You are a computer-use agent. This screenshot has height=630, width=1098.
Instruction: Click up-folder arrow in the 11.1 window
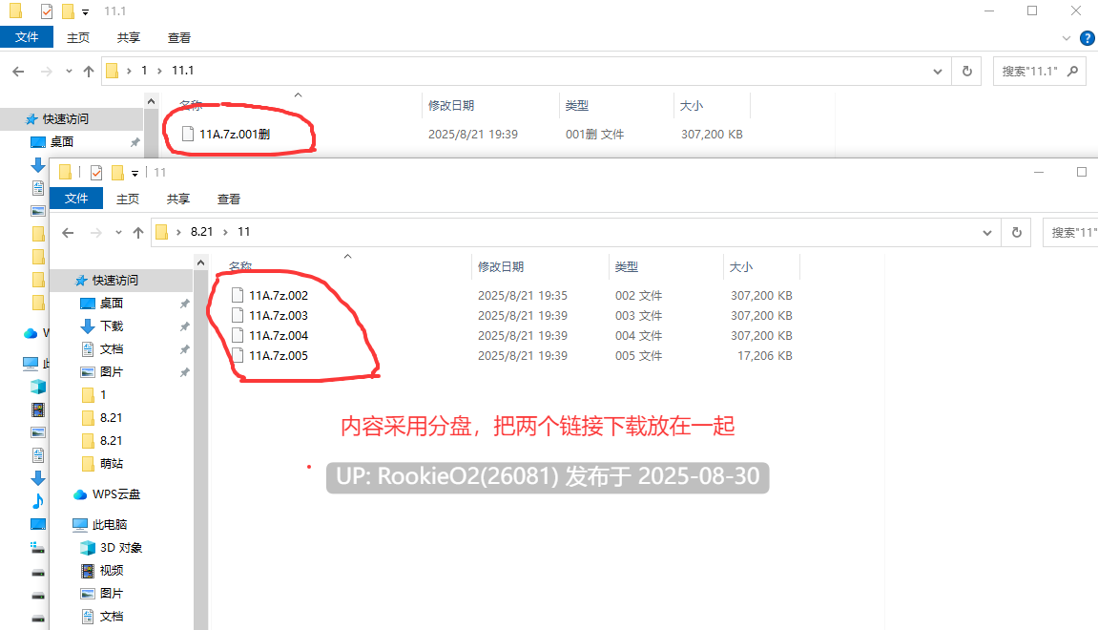coord(88,72)
